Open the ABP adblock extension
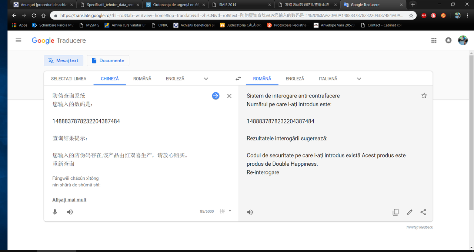Screen dimensions: 474x252 pyautogui.click(x=424, y=16)
